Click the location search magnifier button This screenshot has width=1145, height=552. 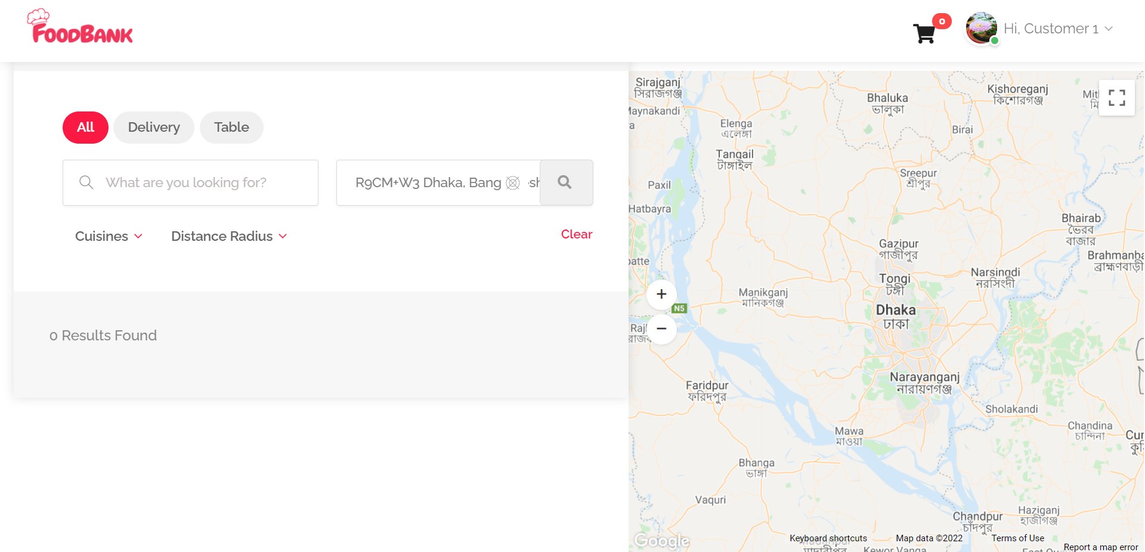566,182
